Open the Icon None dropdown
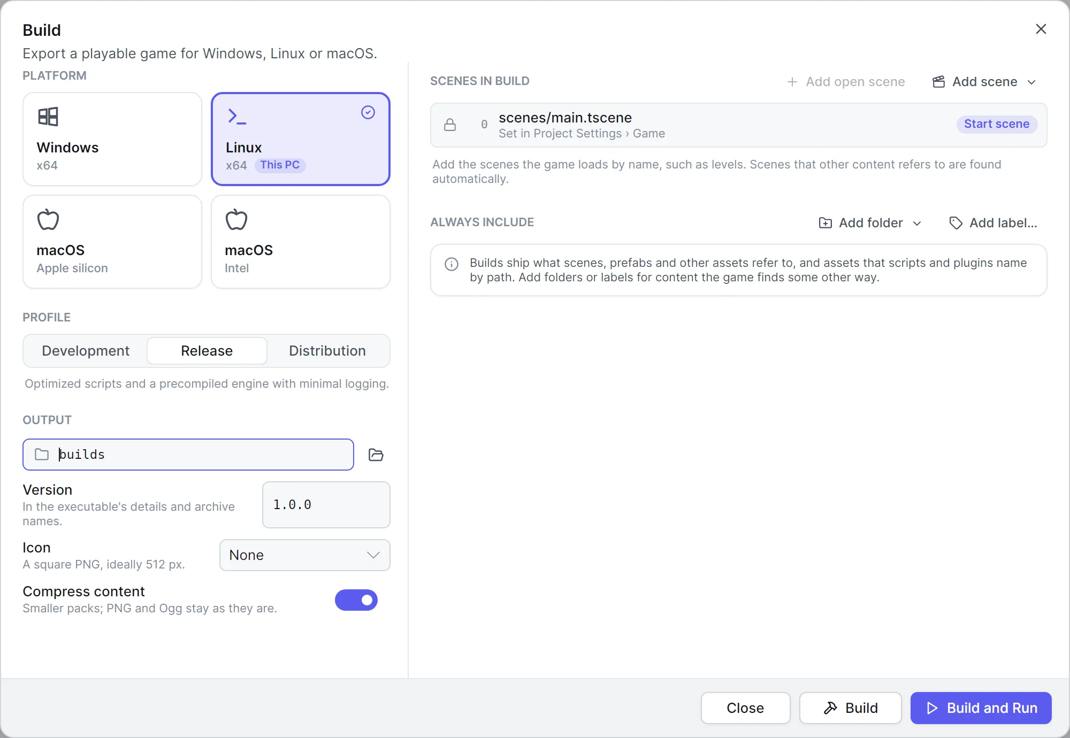Screen dimensions: 1070x738 [x=305, y=555]
